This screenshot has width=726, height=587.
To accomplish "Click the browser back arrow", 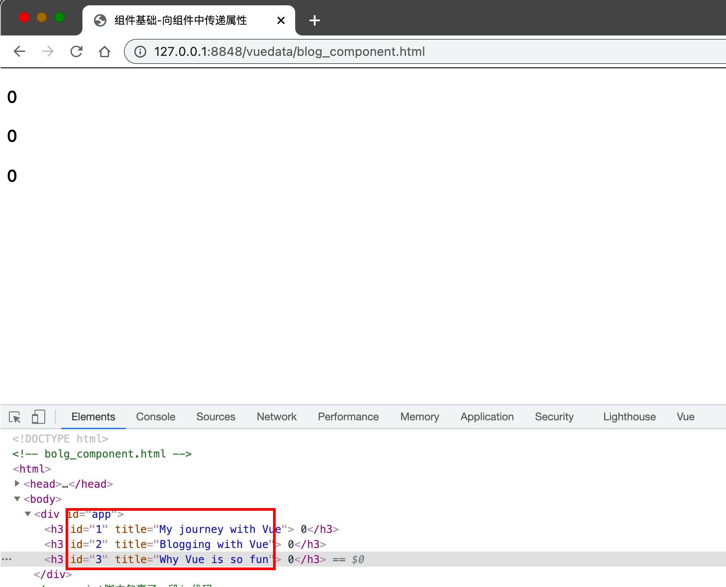I will pos(20,51).
